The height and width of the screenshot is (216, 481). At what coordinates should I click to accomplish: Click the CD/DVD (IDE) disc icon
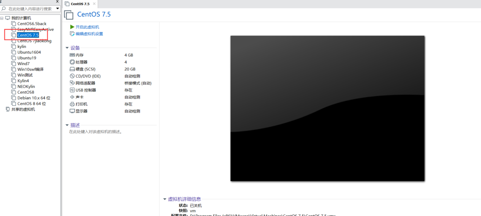[72, 76]
